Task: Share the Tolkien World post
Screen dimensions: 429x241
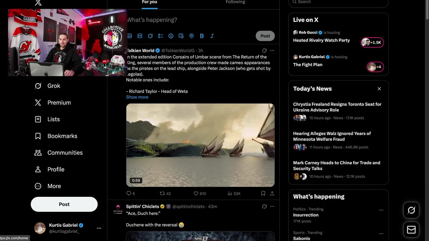Action: pos(272,193)
